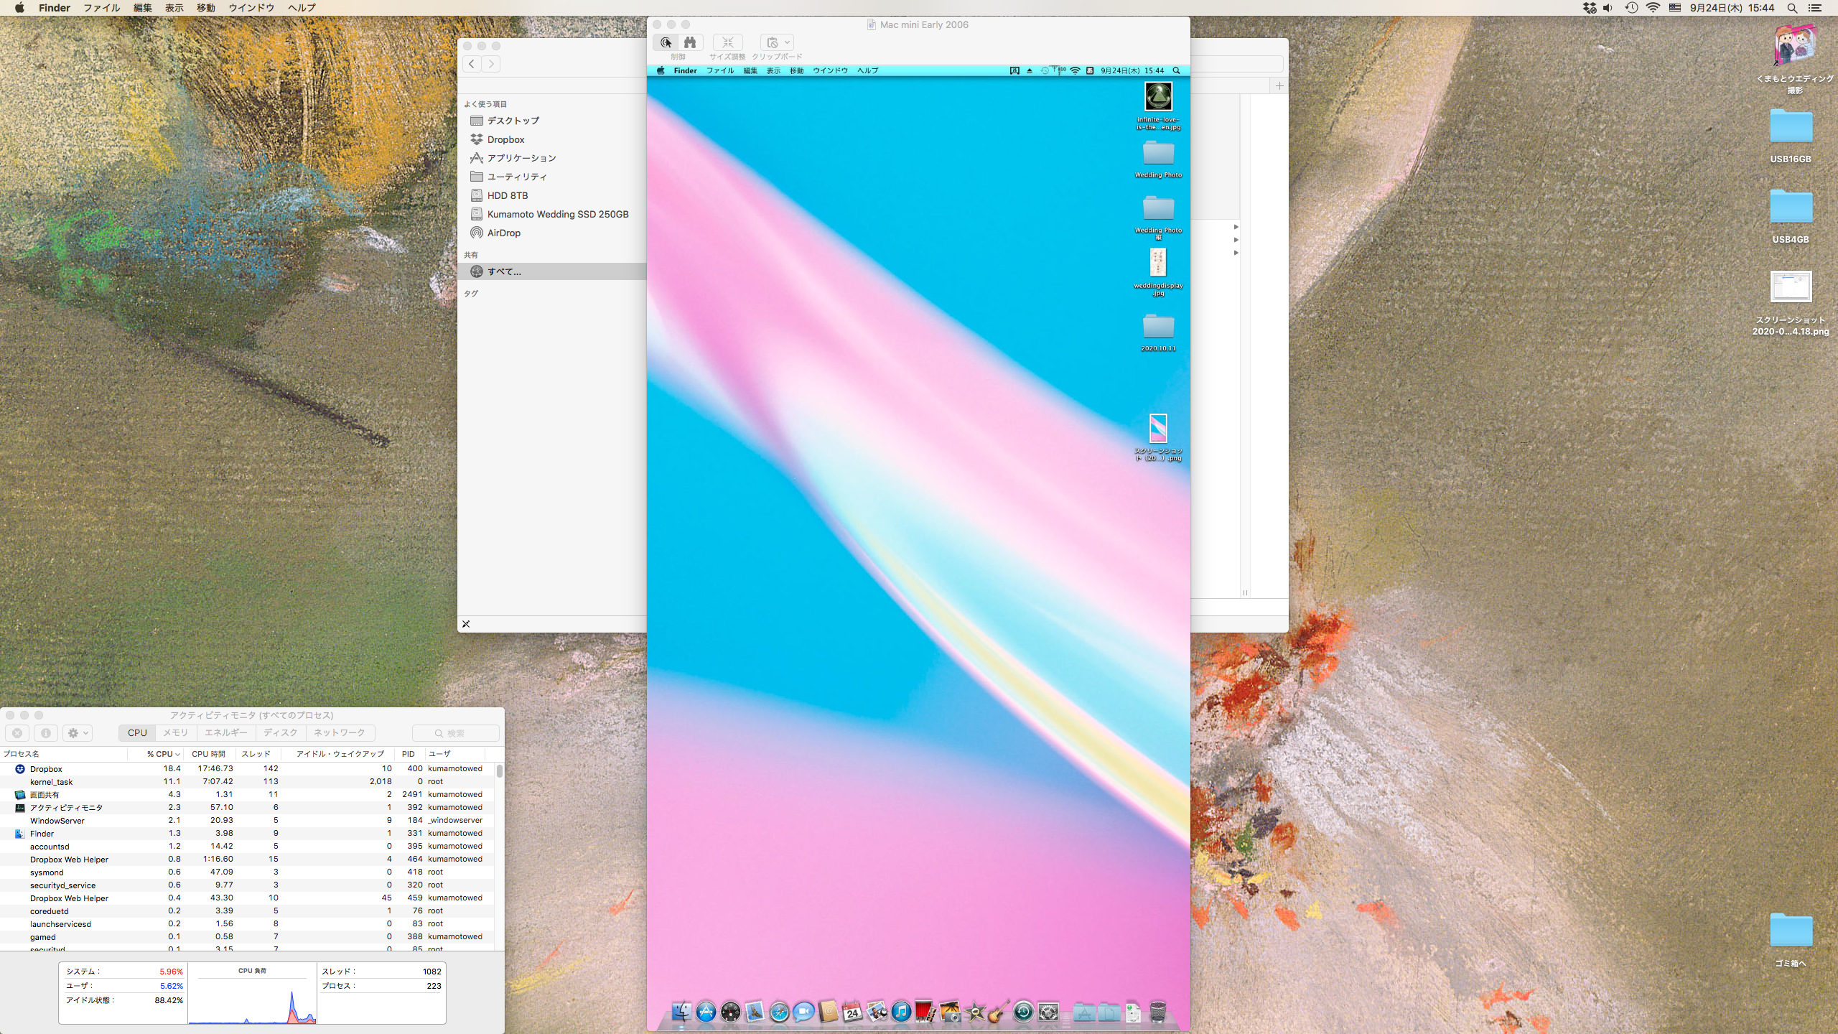
Task: Open iTunes in the remote dock
Action: [x=901, y=1012]
